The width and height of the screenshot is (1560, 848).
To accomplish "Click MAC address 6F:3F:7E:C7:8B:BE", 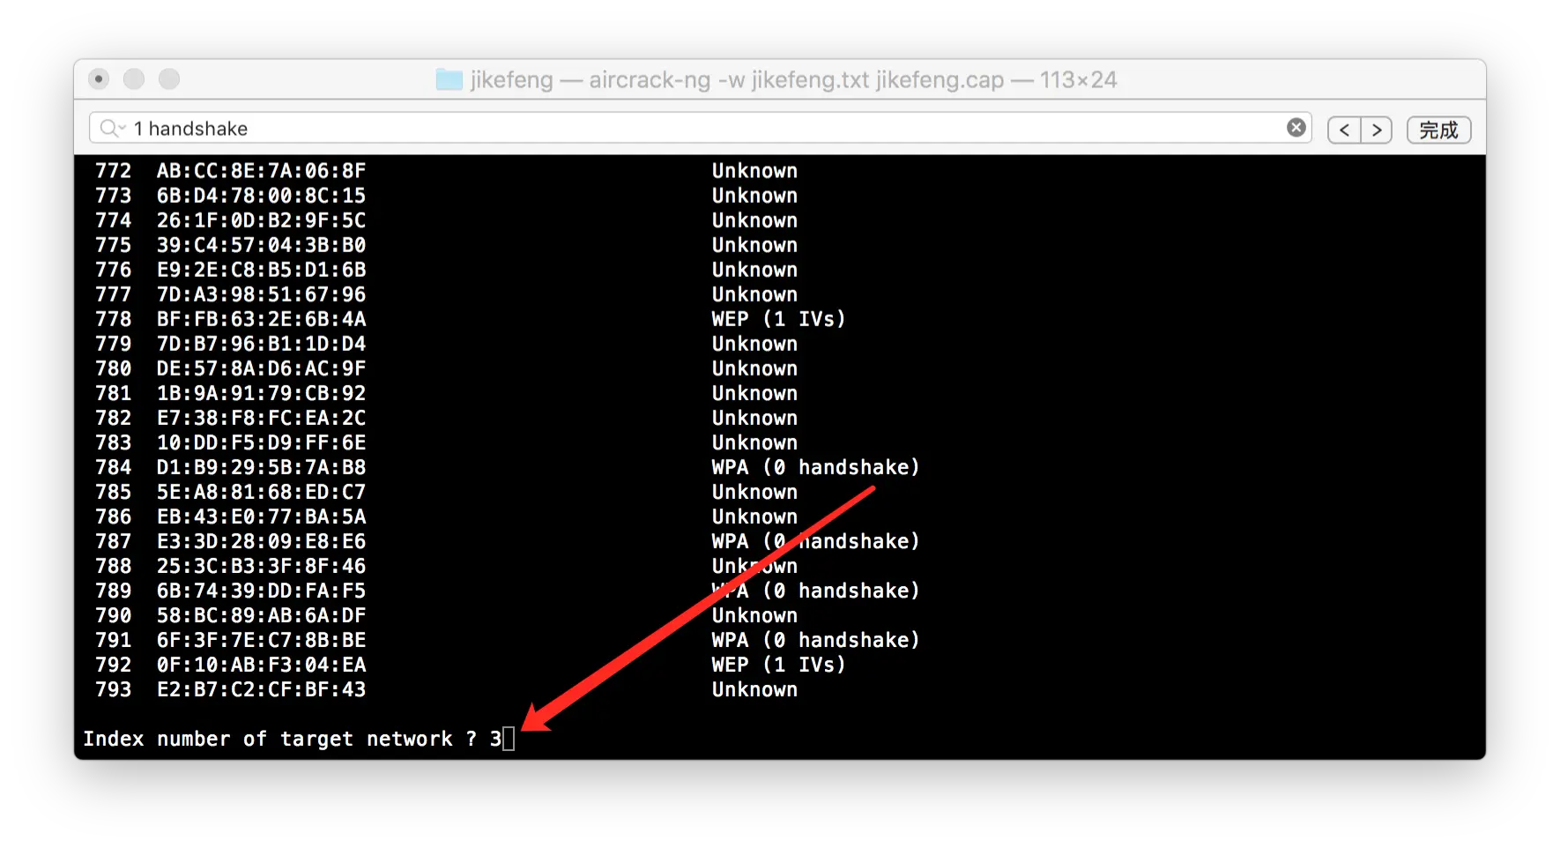I will tap(261, 640).
